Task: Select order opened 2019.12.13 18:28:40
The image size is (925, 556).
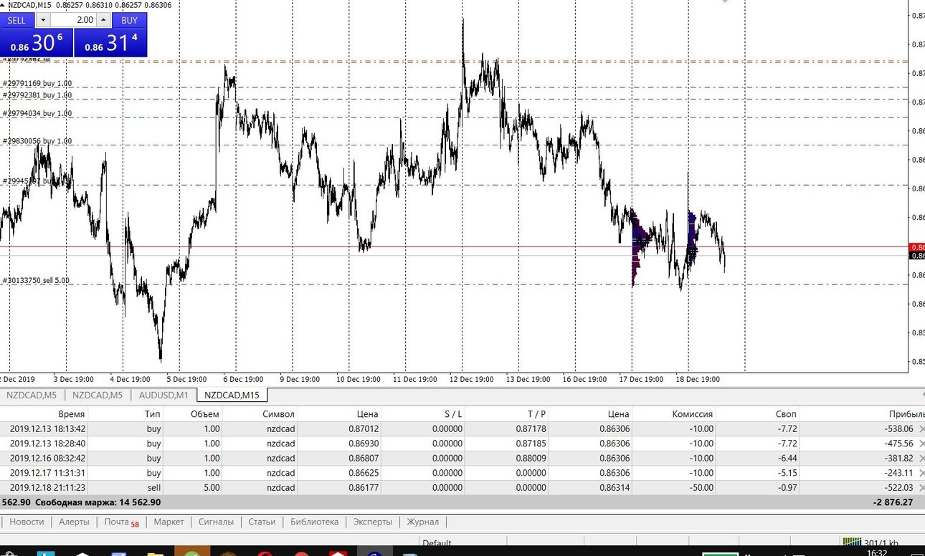Action: point(463,443)
